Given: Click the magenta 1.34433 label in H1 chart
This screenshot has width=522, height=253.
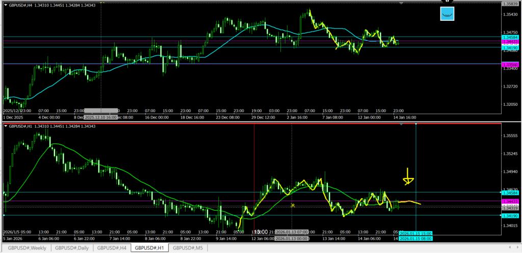Looking at the screenshot, I should click(x=510, y=202).
